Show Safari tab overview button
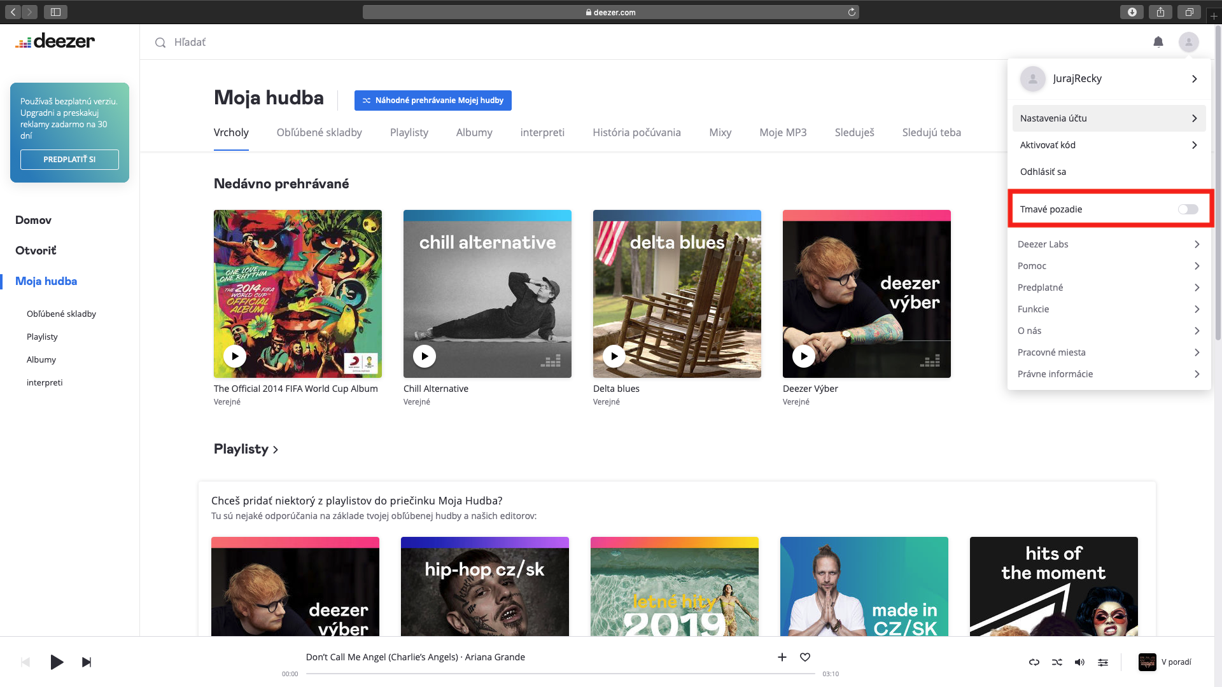This screenshot has width=1222, height=687. pos(1189,12)
